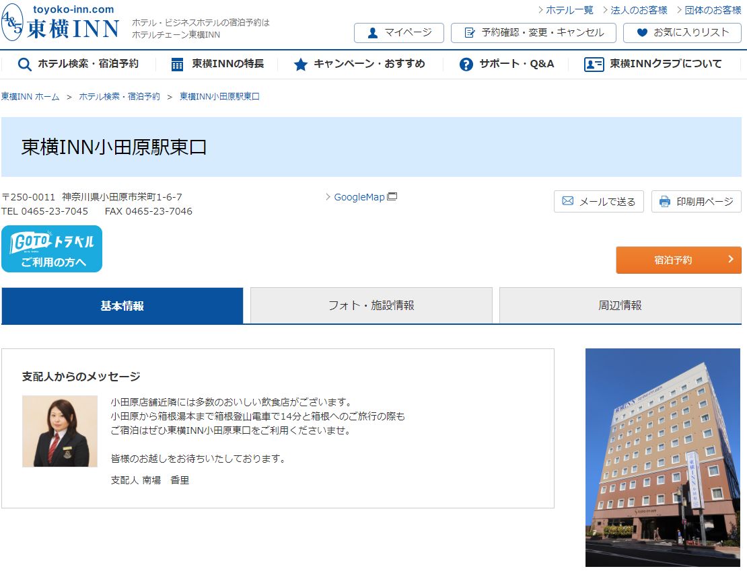Click the toyoko-inn.com 東横INN logo text
Viewport: 747px width, 573px height.
73,22
